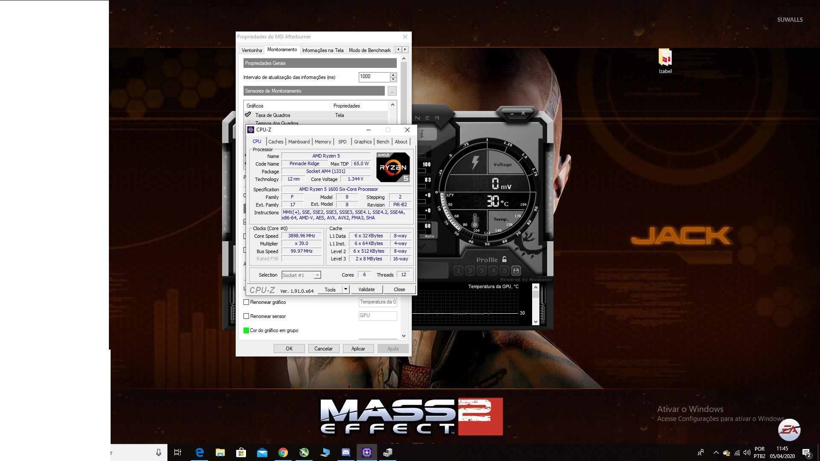Open the CPU-Z Tools dropdown arrow
Viewport: 820px width, 461px height.
[346, 289]
